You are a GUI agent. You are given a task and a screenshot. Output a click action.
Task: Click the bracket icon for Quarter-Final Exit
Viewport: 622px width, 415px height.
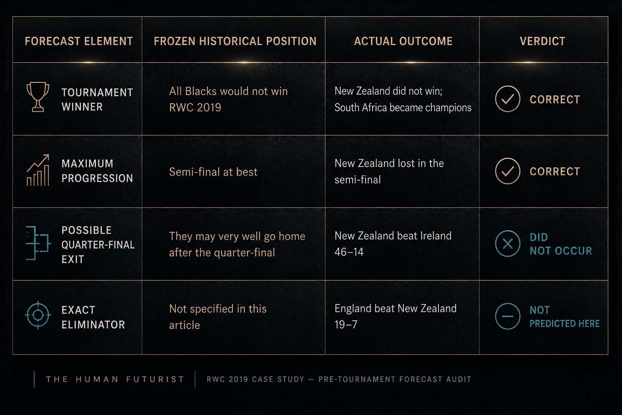coord(38,243)
